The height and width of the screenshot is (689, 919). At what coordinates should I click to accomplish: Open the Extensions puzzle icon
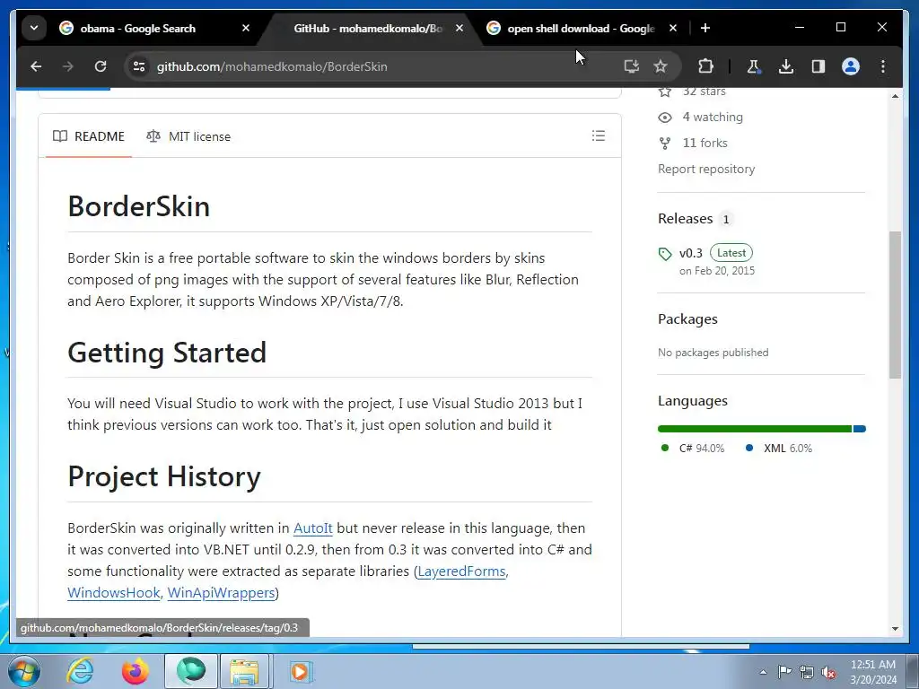705,66
